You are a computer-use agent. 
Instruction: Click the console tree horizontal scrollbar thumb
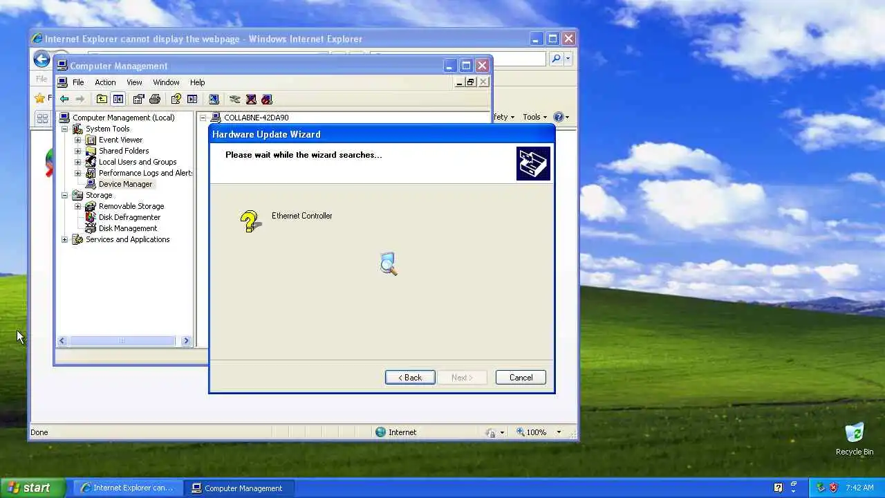pyautogui.click(x=122, y=341)
